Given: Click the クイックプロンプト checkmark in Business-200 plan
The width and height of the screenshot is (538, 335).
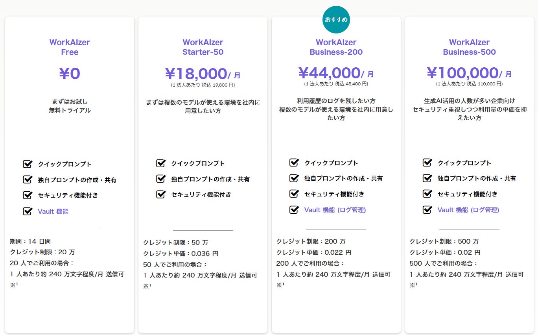Looking at the screenshot, I should (294, 163).
